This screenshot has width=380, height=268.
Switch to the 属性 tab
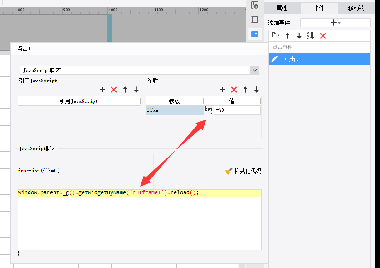(x=282, y=8)
